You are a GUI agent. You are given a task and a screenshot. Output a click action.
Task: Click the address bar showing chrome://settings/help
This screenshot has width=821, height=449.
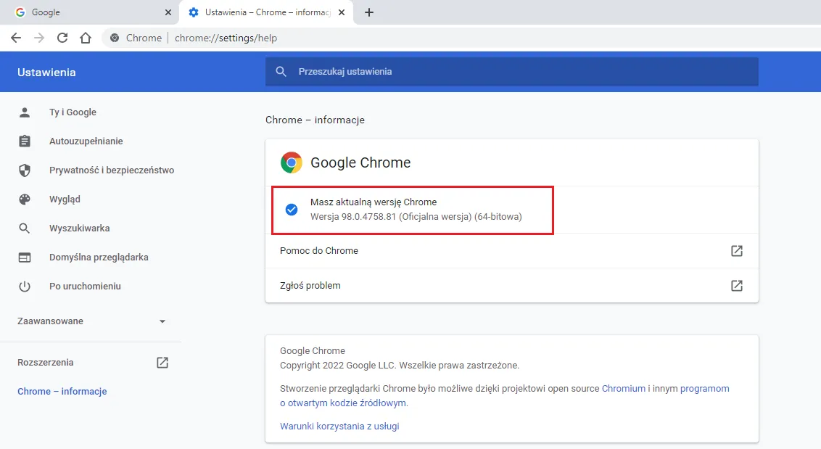pos(435,38)
